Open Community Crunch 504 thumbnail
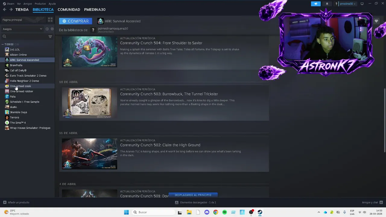386x217 pixels. pyautogui.click(x=90, y=52)
